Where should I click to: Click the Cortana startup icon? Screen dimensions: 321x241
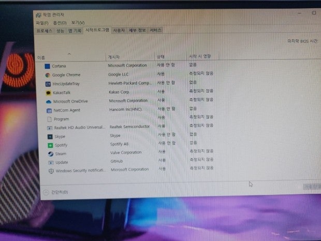47,66
